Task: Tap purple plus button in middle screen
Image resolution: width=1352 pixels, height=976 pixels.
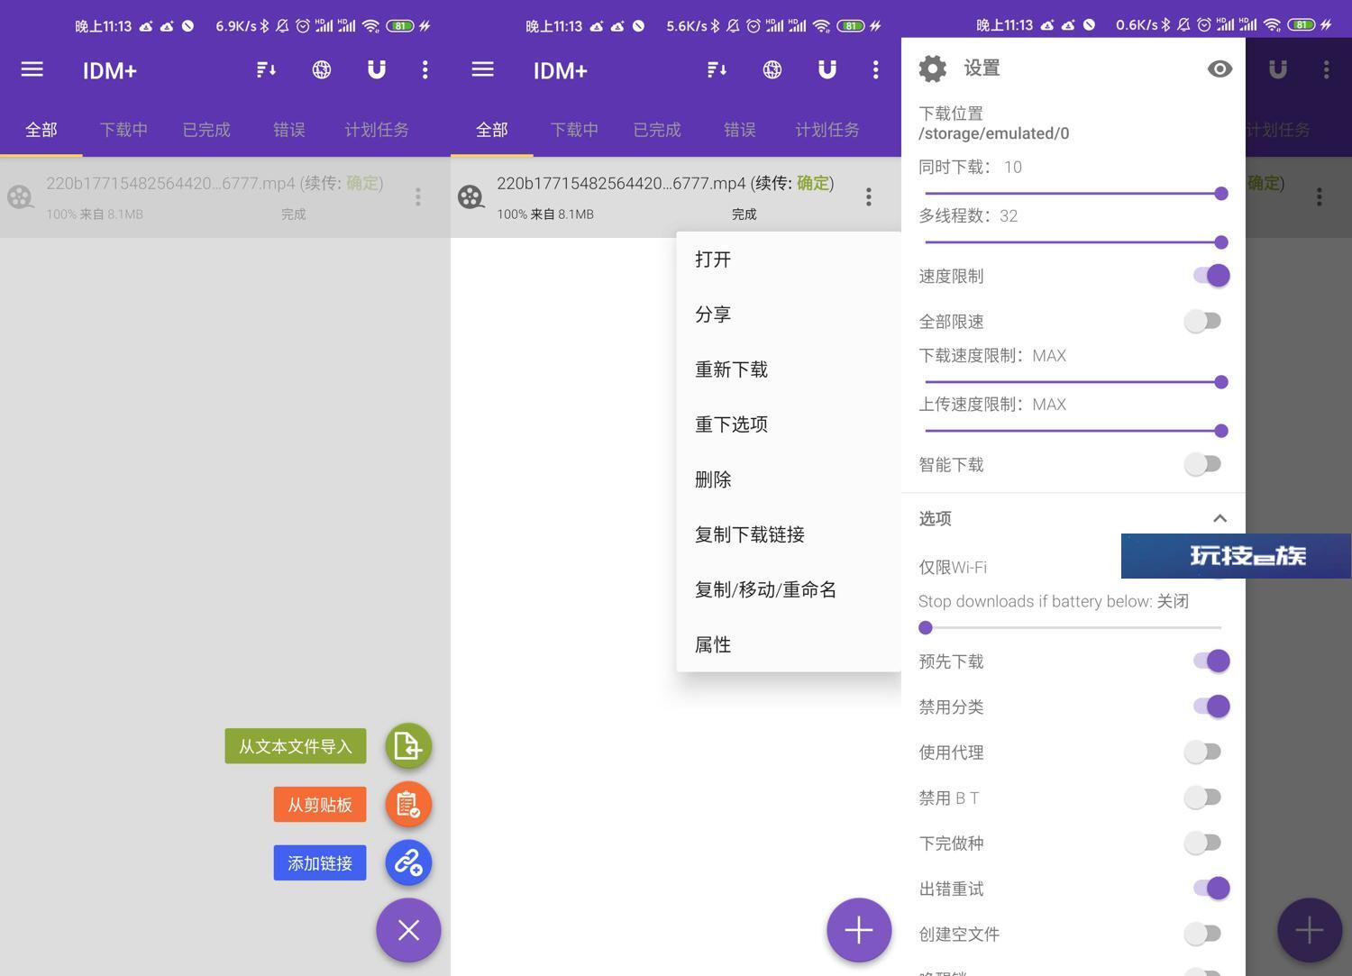Action: (x=859, y=930)
